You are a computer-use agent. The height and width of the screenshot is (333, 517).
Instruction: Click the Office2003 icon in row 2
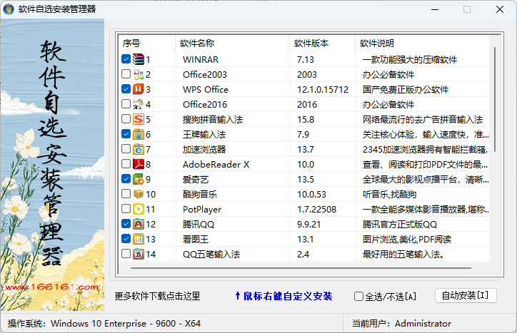tap(139, 74)
